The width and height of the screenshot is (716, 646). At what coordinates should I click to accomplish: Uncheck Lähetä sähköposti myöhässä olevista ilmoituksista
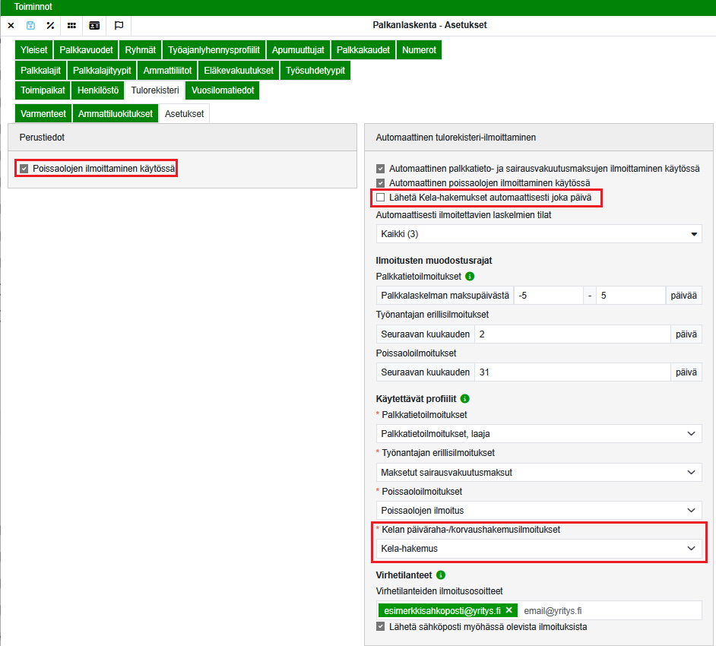pyautogui.click(x=381, y=627)
